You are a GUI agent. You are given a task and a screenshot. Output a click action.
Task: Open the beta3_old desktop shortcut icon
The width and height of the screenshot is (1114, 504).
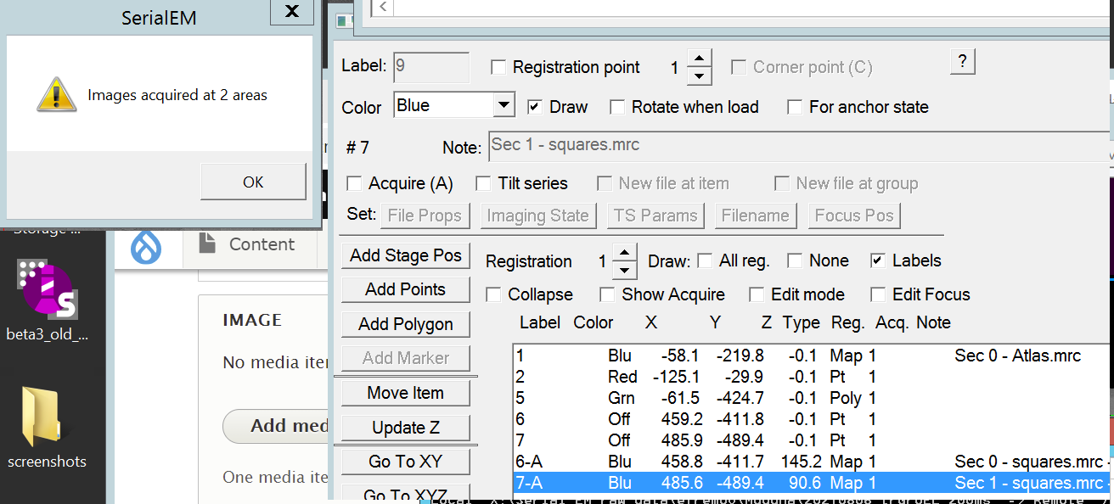click(x=47, y=288)
